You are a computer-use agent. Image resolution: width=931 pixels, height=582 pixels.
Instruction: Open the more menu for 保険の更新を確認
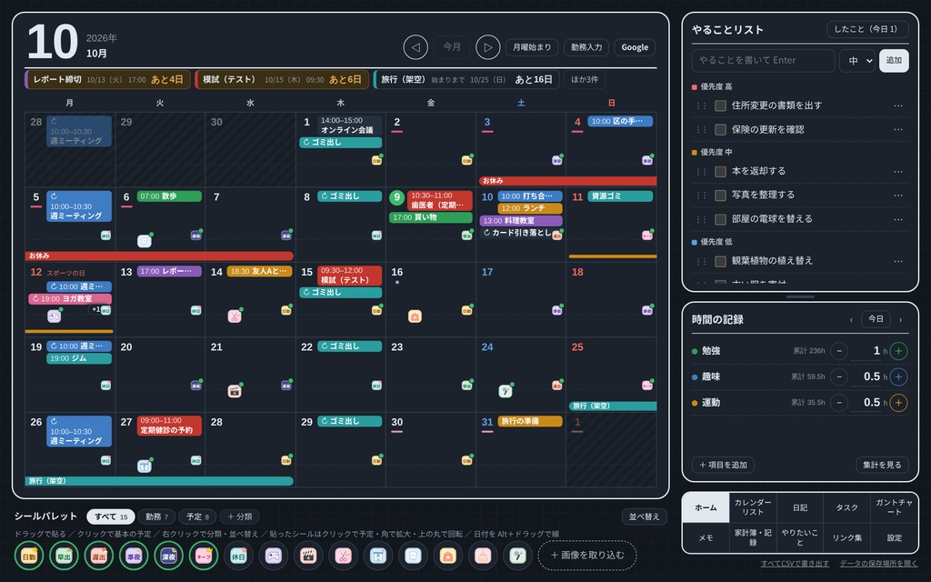pyautogui.click(x=898, y=129)
